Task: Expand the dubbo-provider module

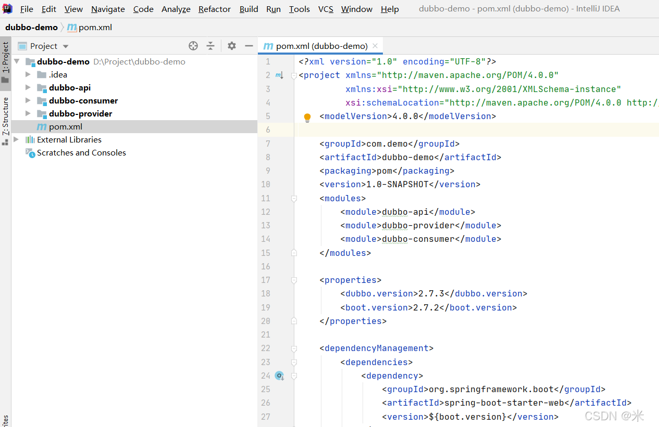Action: 28,113
